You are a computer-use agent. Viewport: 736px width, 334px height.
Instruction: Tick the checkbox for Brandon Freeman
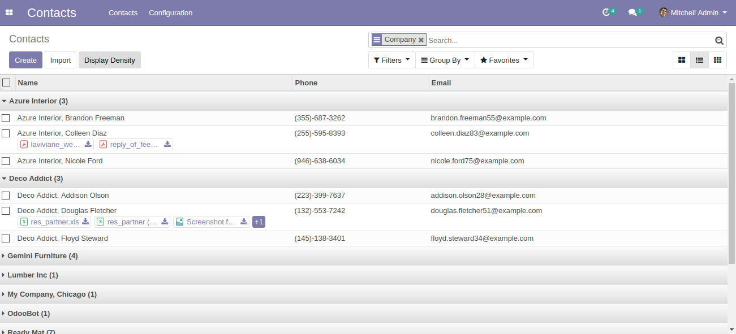pyautogui.click(x=6, y=118)
